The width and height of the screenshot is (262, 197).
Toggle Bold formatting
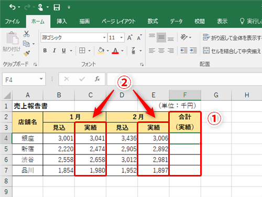(45, 50)
